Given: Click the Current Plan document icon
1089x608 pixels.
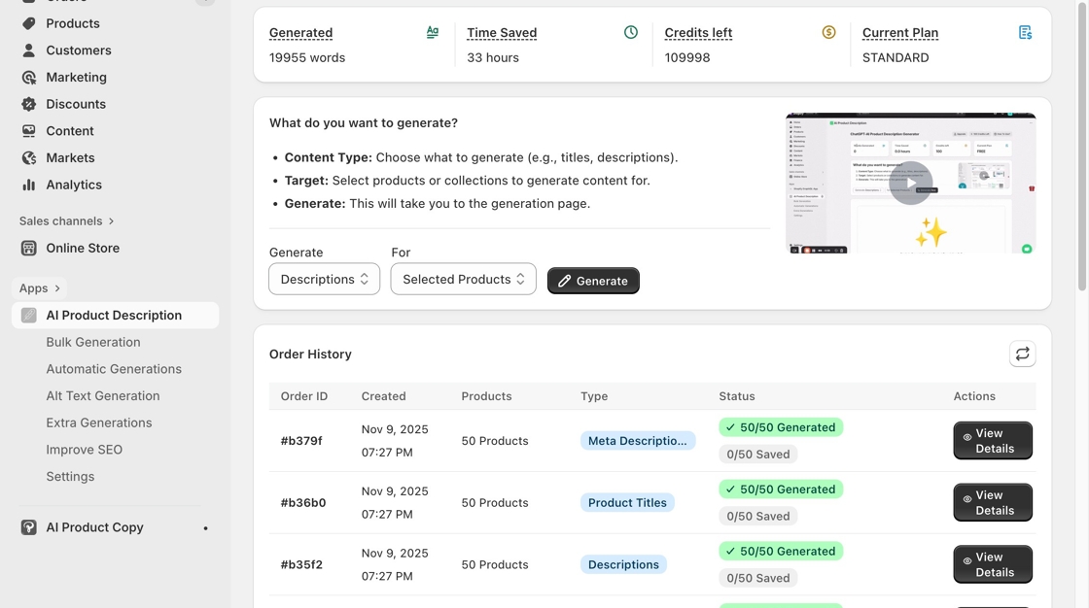Looking at the screenshot, I should [1025, 32].
